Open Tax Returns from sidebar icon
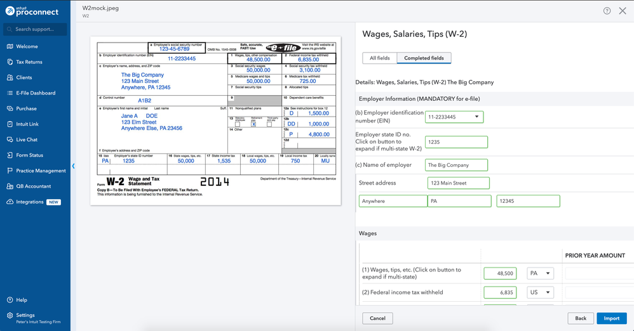Image resolution: width=634 pixels, height=331 pixels. (x=10, y=62)
